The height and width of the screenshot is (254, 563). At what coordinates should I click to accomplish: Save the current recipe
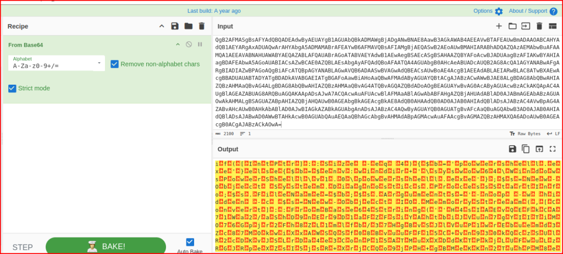[175, 26]
